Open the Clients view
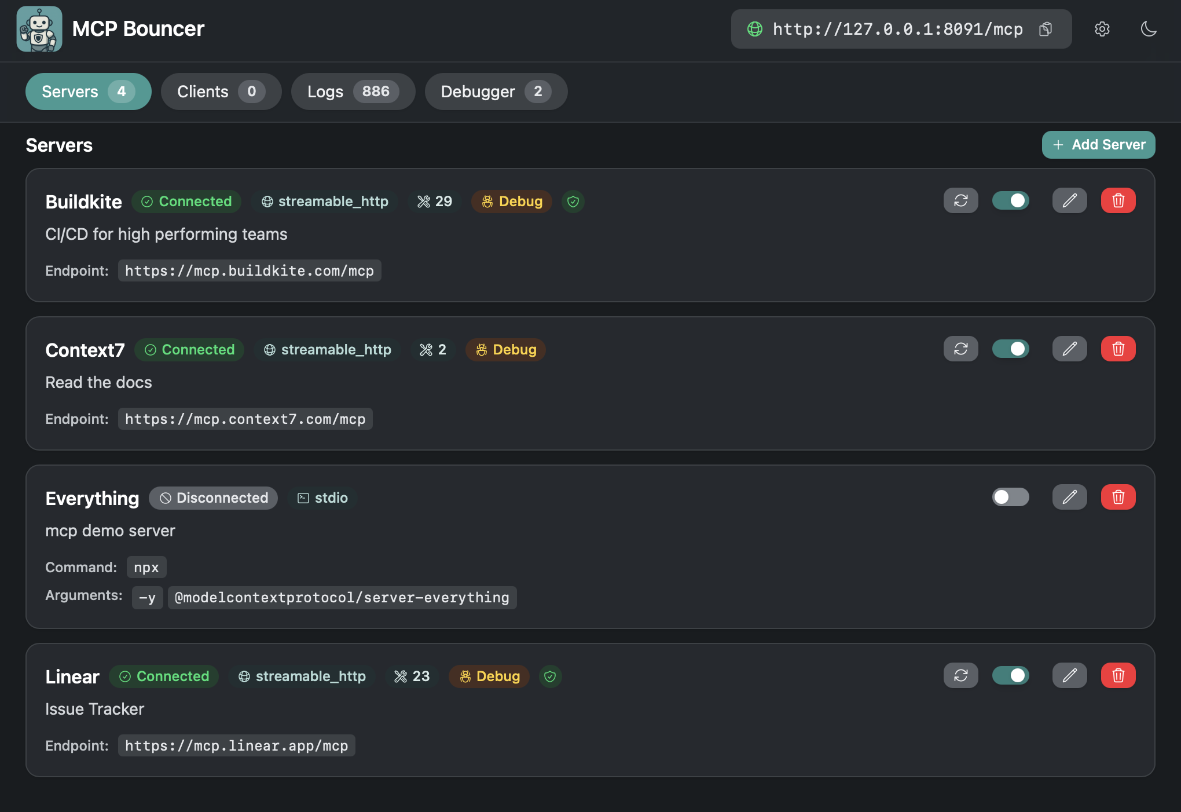Screen dimensions: 1181x812 click(x=221, y=91)
